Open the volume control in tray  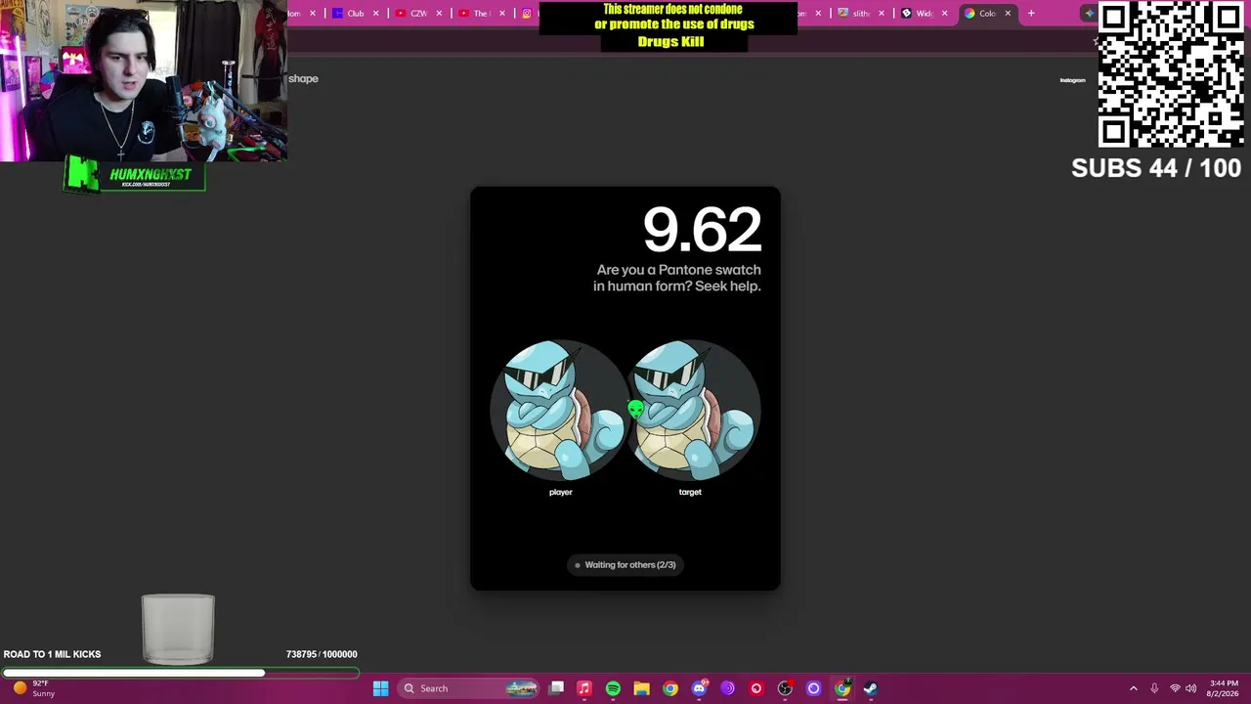[x=1190, y=688]
